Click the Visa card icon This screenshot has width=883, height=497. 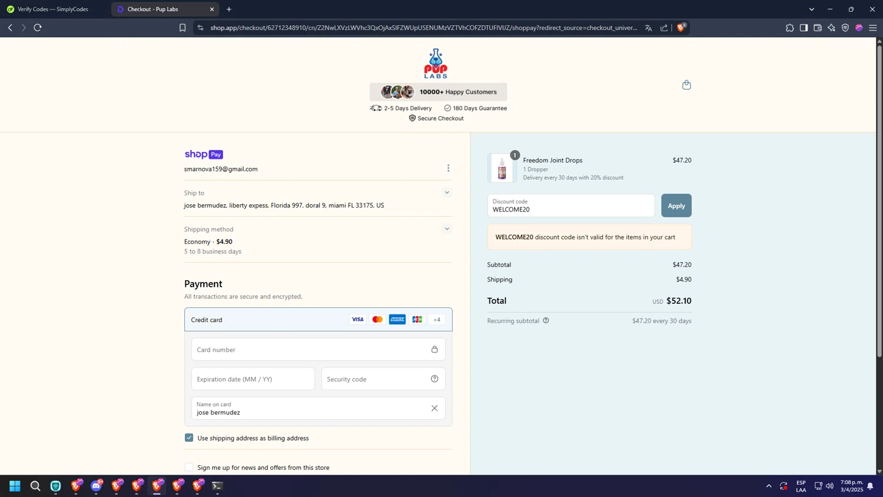[x=357, y=320]
